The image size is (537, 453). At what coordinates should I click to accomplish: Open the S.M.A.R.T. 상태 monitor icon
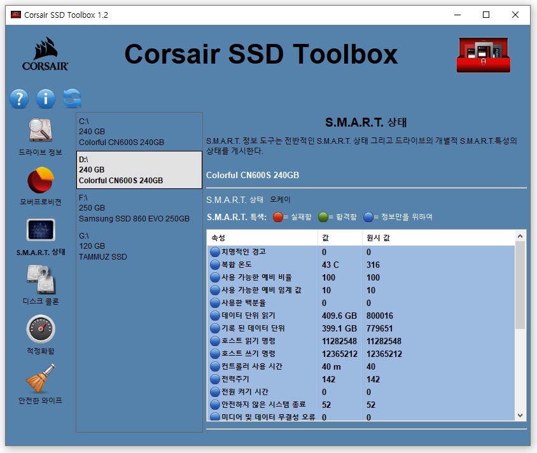coord(41,237)
